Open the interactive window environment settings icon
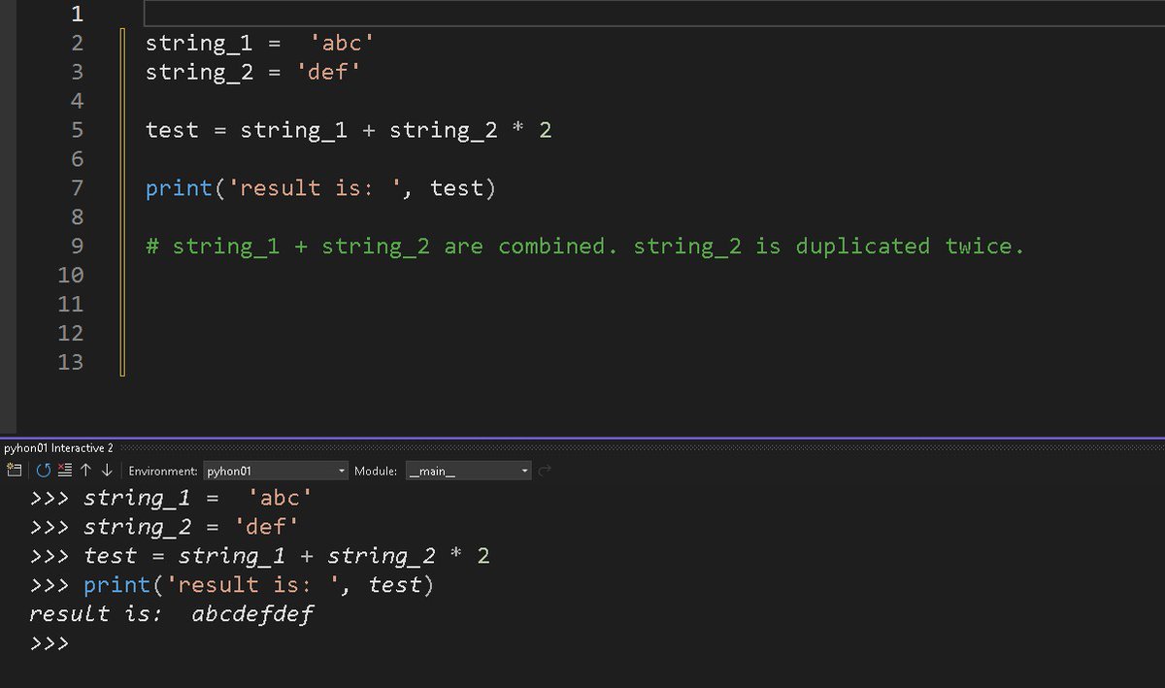The height and width of the screenshot is (688, 1165). [x=14, y=470]
